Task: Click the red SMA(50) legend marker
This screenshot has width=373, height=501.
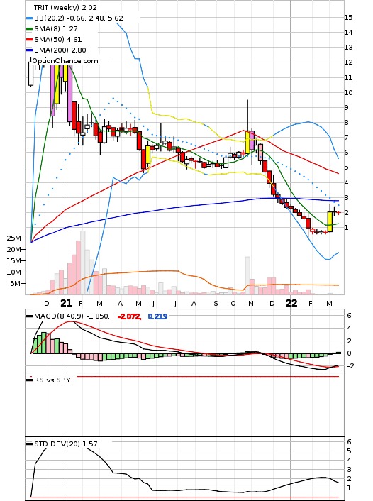Action: pos(29,40)
